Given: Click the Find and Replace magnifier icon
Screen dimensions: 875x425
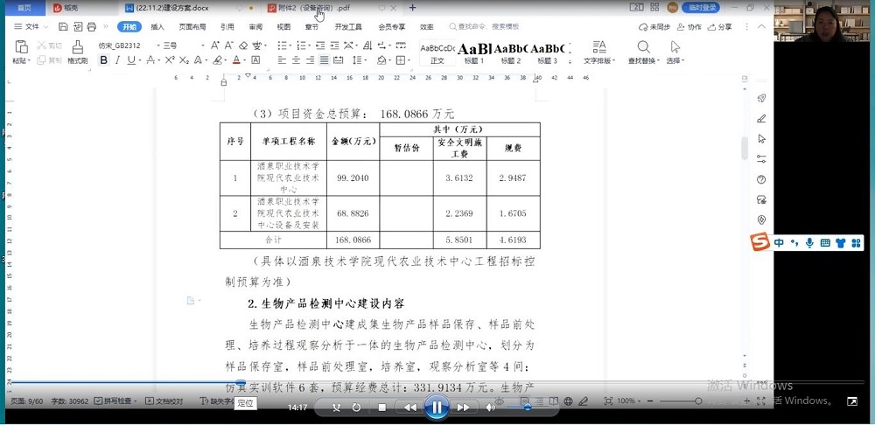Looking at the screenshot, I should click(x=643, y=47).
